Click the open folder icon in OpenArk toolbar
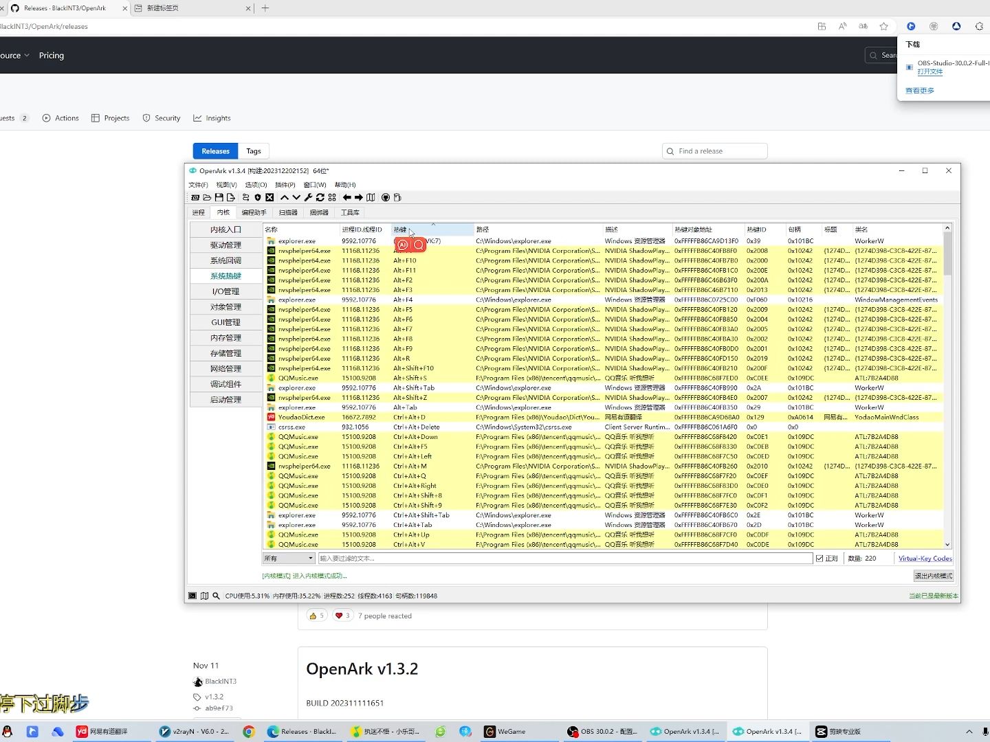The image size is (990, 742). [207, 197]
